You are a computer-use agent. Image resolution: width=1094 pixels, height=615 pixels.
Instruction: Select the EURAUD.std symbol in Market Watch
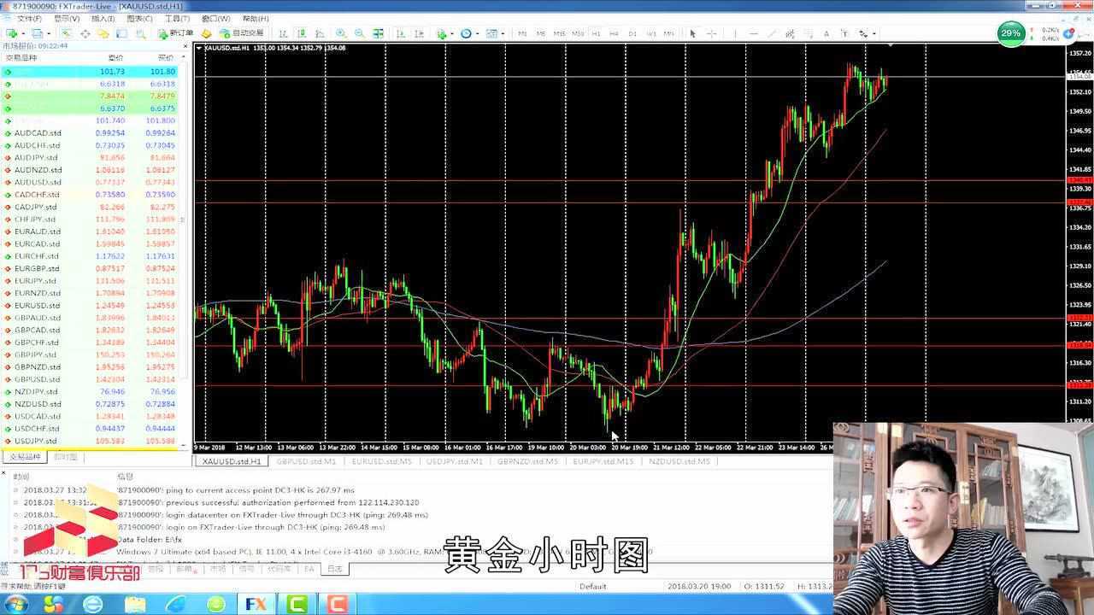(38, 231)
